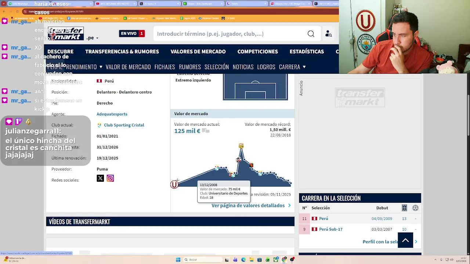Screen dimensions: 470x264
Task: Click the VÍDEOS DE TRANSFERMARKT header
Action: (x=170, y=221)
